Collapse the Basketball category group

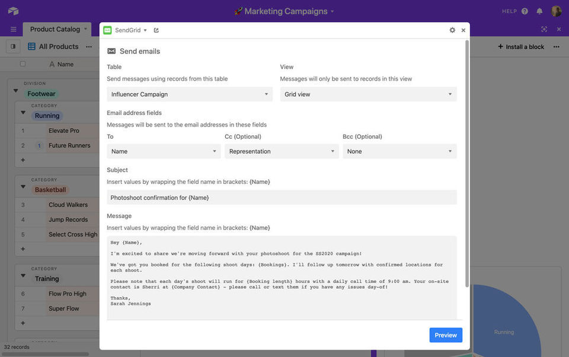(x=23, y=187)
